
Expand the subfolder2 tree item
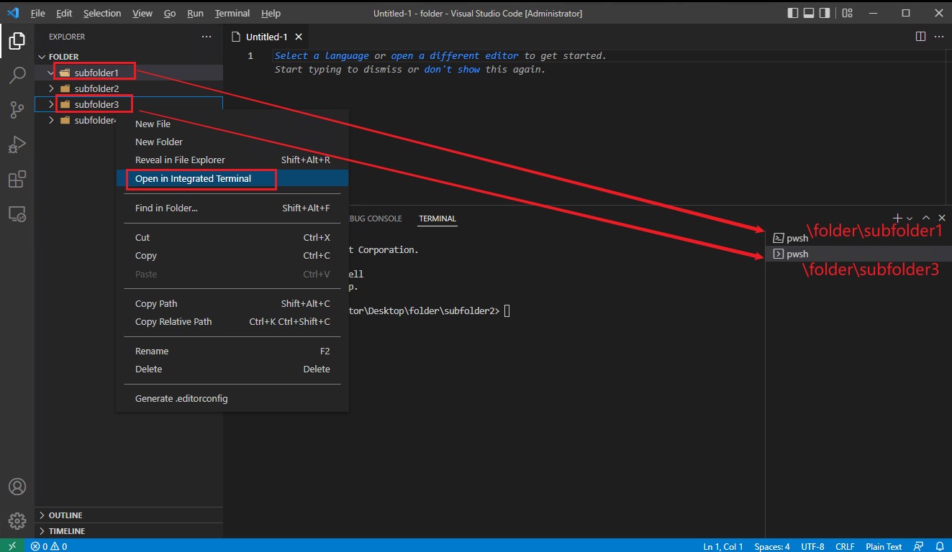click(50, 88)
